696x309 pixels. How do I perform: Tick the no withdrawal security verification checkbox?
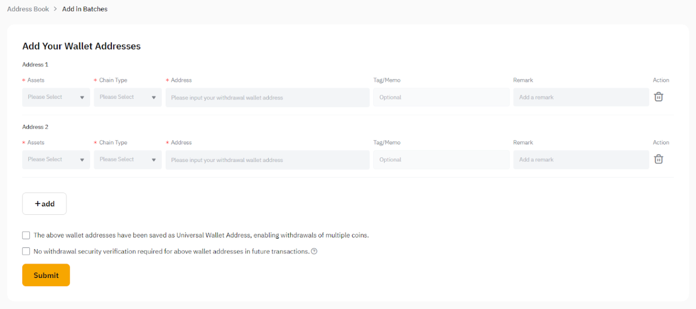point(26,251)
